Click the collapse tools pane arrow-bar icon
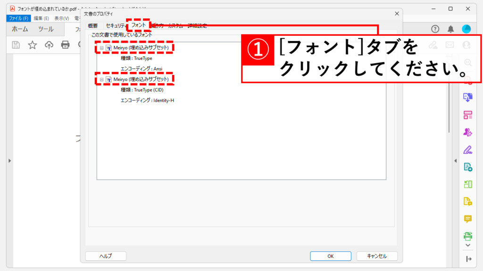483x271 pixels. (x=469, y=259)
